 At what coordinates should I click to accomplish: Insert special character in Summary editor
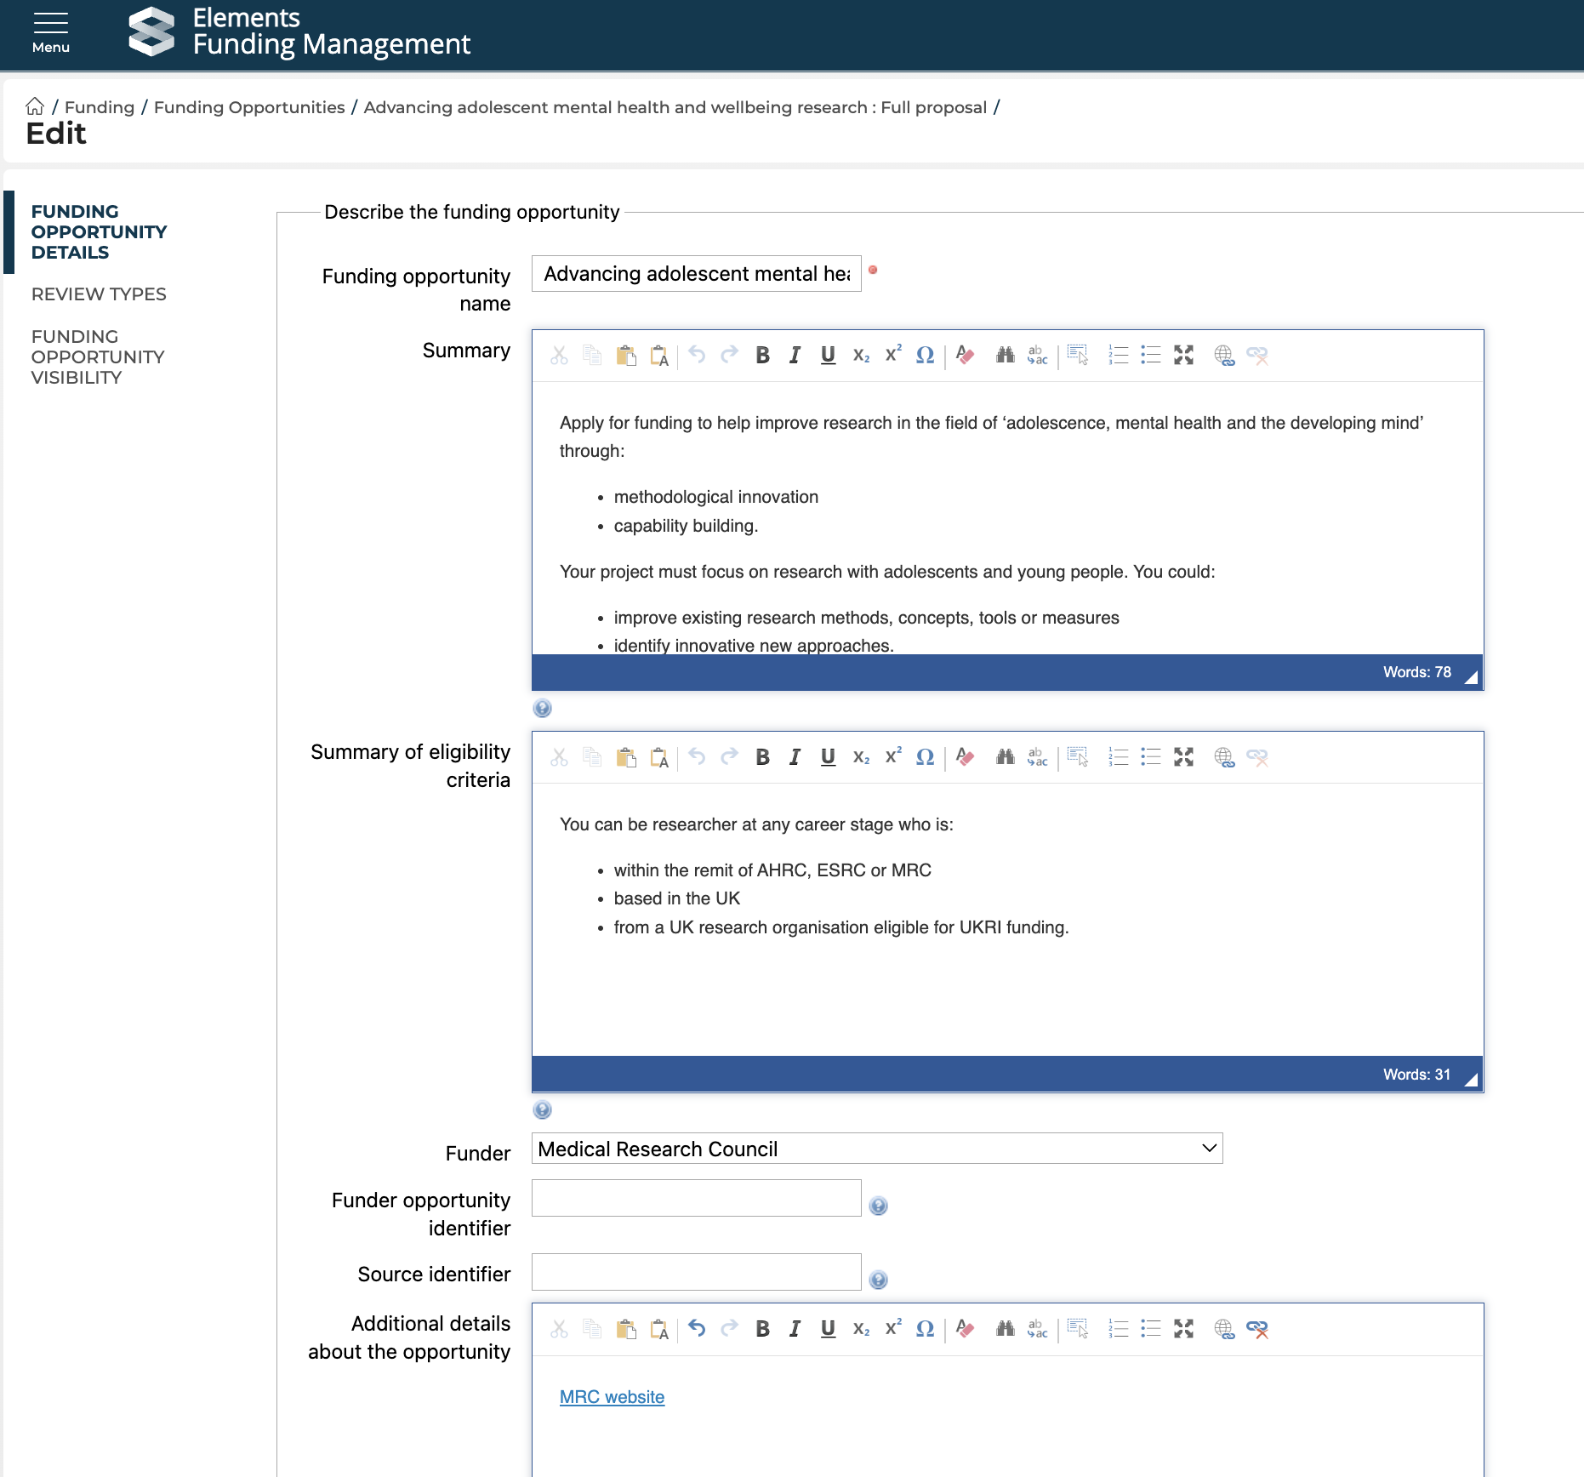(x=925, y=356)
